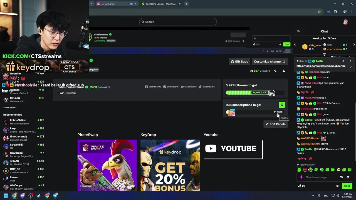Open CCT_CS recommended channel
The height and width of the screenshot is (200, 356).
24,171
